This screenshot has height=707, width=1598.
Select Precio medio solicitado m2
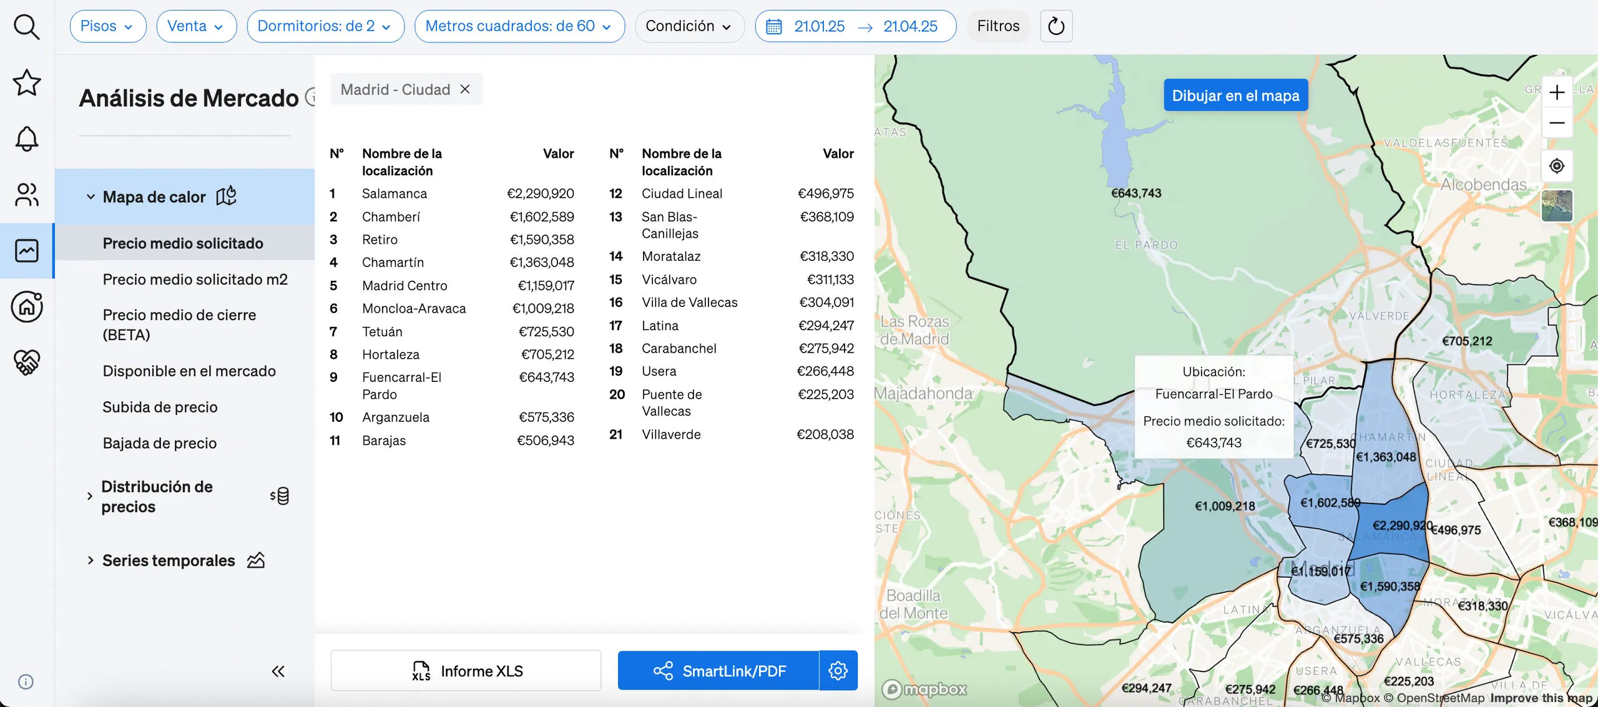[195, 280]
